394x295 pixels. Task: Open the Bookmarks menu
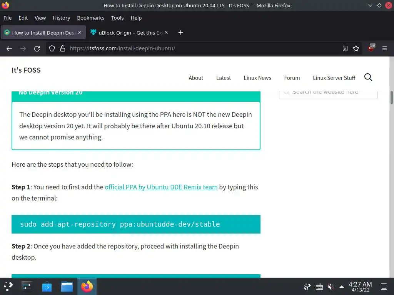click(90, 18)
